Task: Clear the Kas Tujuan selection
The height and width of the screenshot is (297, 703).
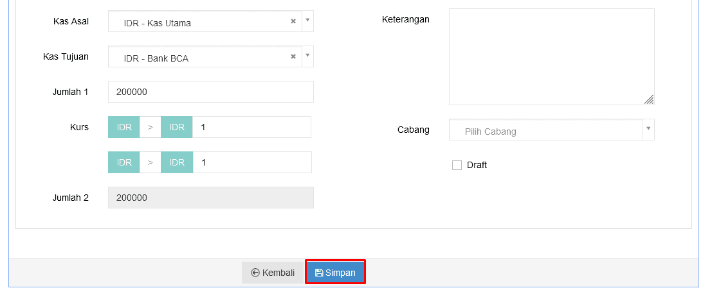Action: 293,56
